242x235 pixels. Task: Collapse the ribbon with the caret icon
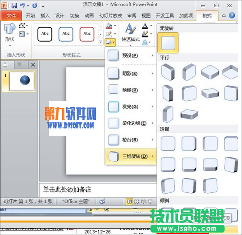click(x=224, y=16)
